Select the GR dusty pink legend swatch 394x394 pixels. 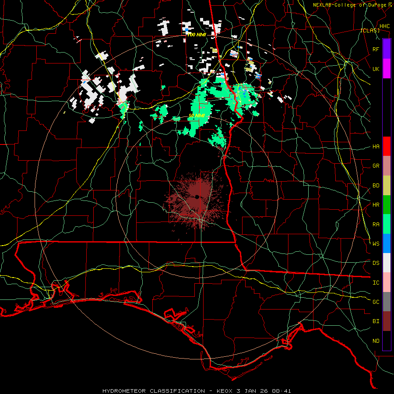pos(387,166)
